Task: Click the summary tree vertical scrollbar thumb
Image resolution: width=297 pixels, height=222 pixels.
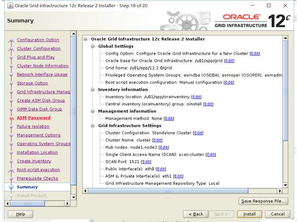Action: (x=285, y=91)
